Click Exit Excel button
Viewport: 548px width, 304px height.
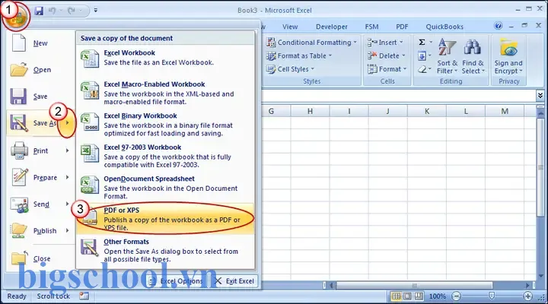[235, 281]
